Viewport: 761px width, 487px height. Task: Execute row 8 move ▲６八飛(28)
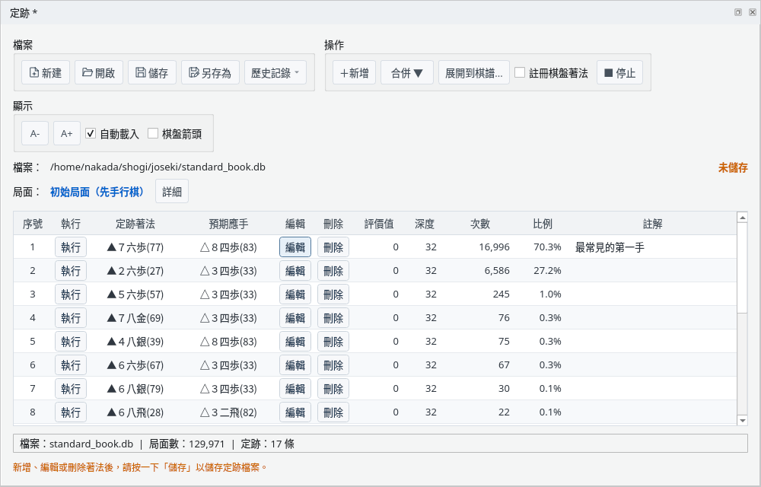[x=71, y=412]
